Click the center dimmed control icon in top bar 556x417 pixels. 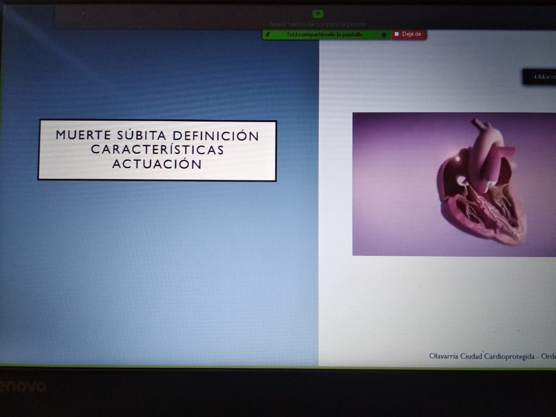click(182, 13)
